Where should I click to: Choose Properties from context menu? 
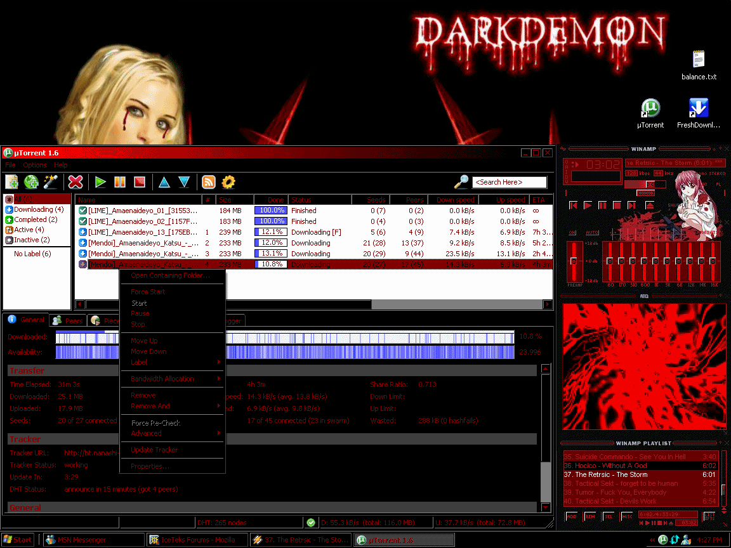[172, 466]
